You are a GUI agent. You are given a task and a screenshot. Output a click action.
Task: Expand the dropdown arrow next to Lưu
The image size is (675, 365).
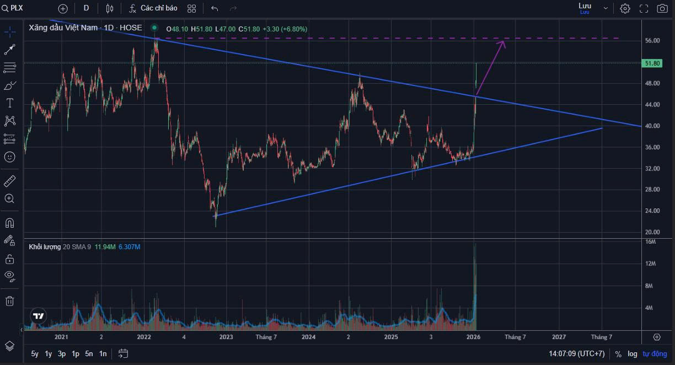(x=606, y=8)
